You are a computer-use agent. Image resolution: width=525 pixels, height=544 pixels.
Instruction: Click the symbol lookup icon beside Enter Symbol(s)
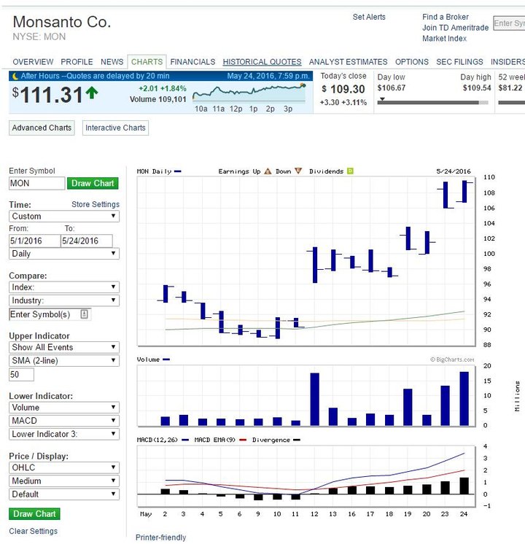coord(84,314)
